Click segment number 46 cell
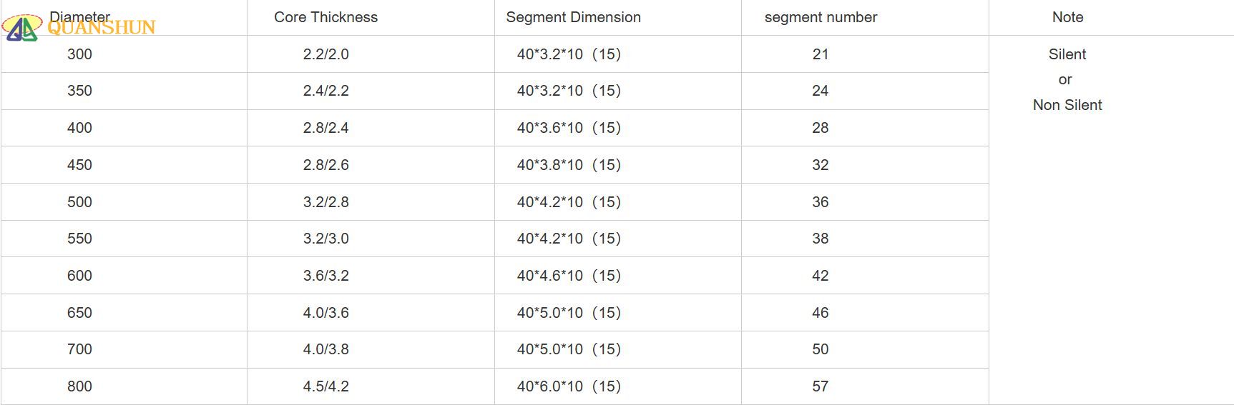Viewport: 1234px width, 405px height. tap(820, 313)
